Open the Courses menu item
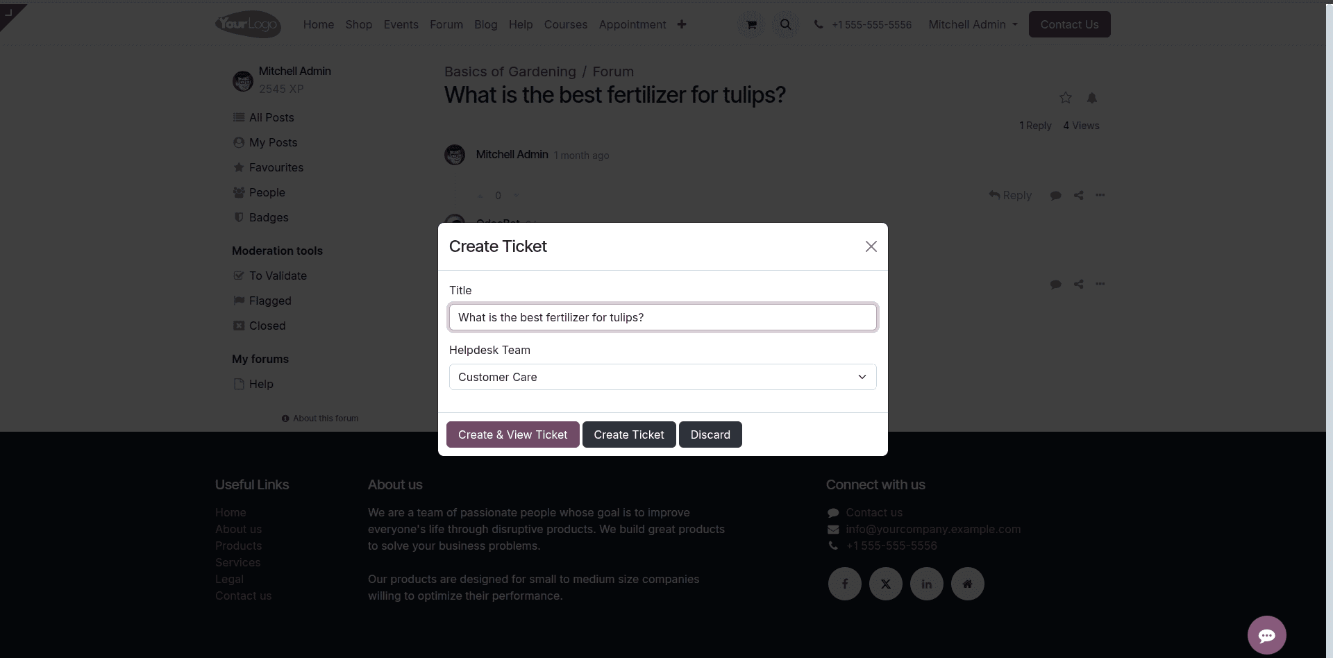The height and width of the screenshot is (658, 1333). (x=566, y=24)
